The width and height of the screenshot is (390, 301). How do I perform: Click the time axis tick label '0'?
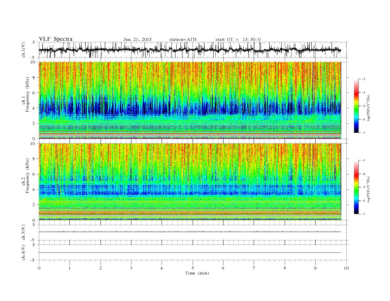(39, 268)
